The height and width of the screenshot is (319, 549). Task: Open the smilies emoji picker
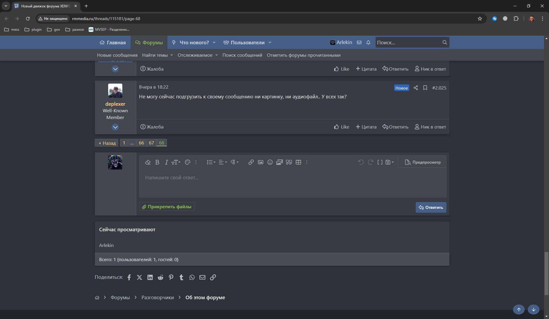tap(270, 162)
